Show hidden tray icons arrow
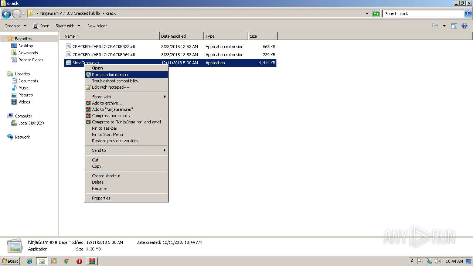The image size is (473, 266). pos(412,261)
